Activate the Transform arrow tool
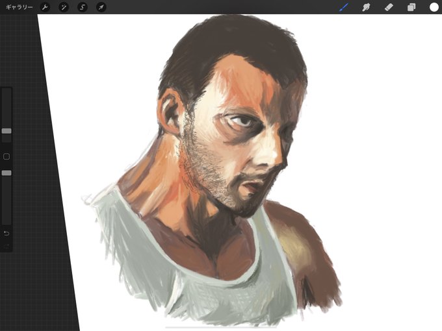Screen dimensions: 442x331 101,7
